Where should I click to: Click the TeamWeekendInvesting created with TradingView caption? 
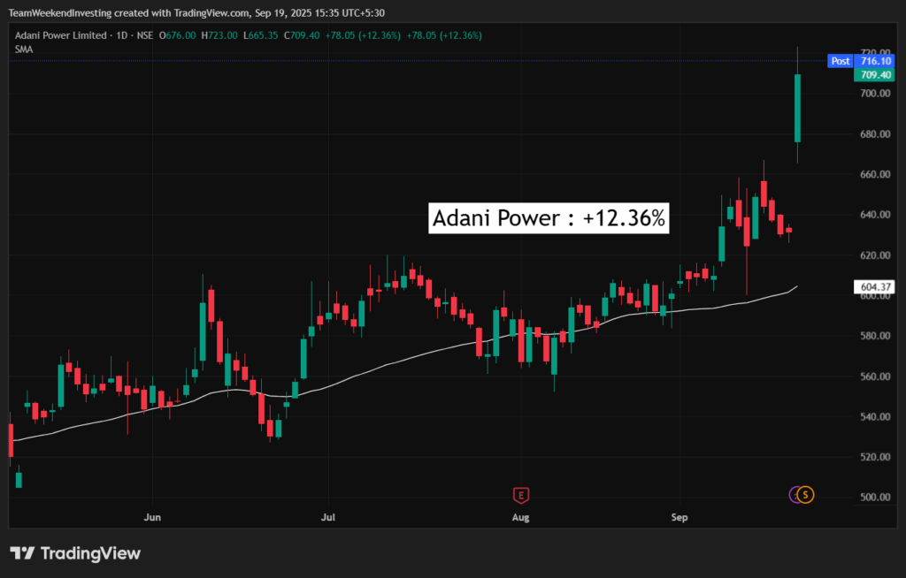pyautogui.click(x=196, y=12)
